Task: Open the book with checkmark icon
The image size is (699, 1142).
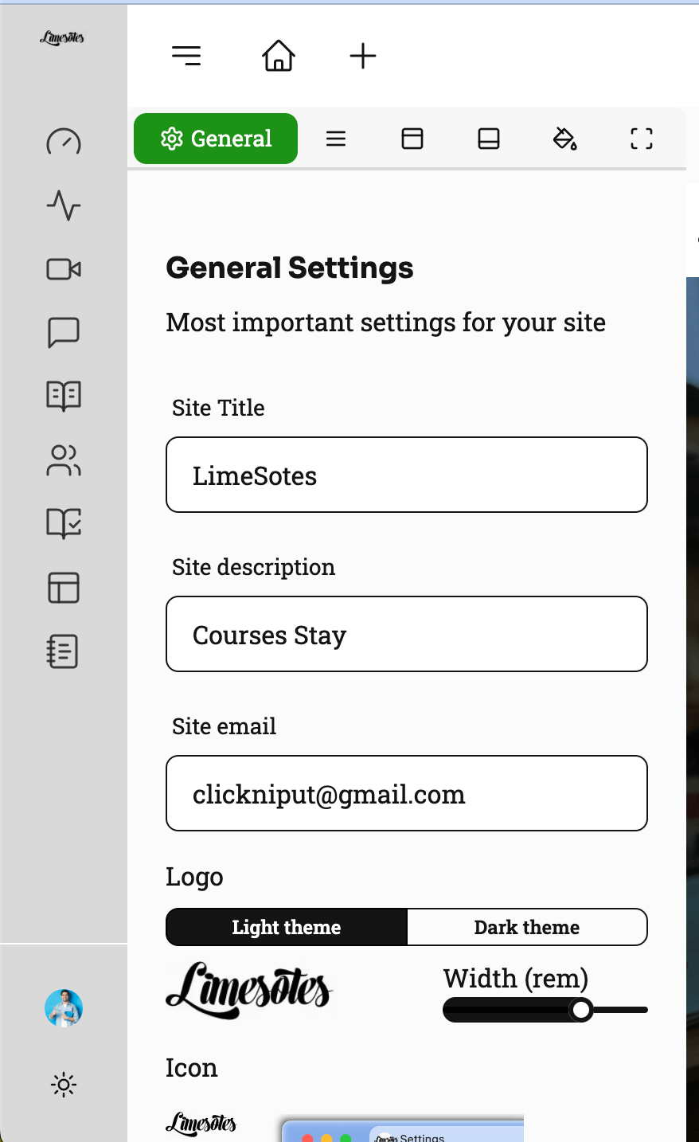Action: (64, 523)
